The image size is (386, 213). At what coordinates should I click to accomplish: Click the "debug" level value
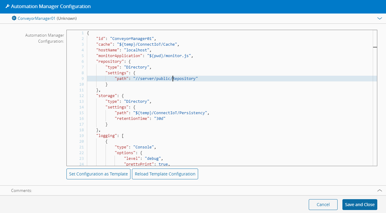pyautogui.click(x=154, y=159)
